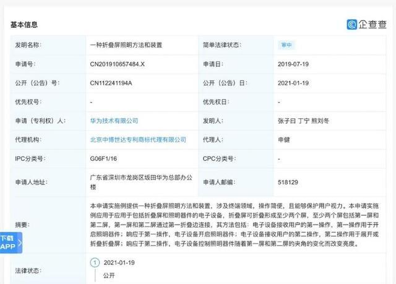Select the invention title 一种折叠屏照明方法和装置
The image size is (396, 284).
(x=126, y=45)
